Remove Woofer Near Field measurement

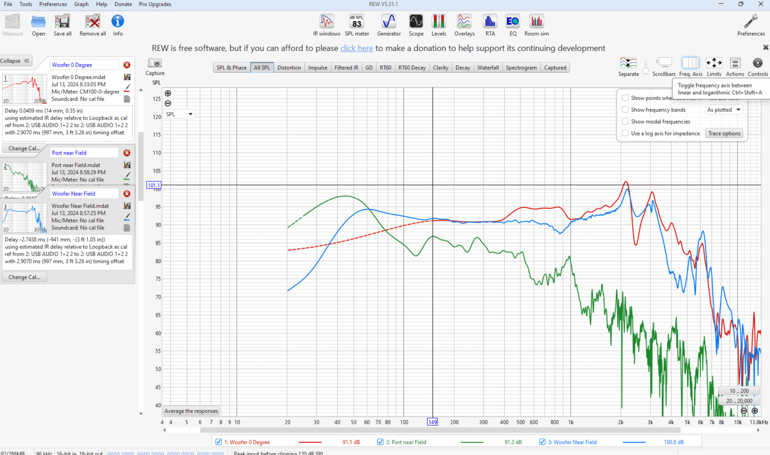click(x=127, y=193)
